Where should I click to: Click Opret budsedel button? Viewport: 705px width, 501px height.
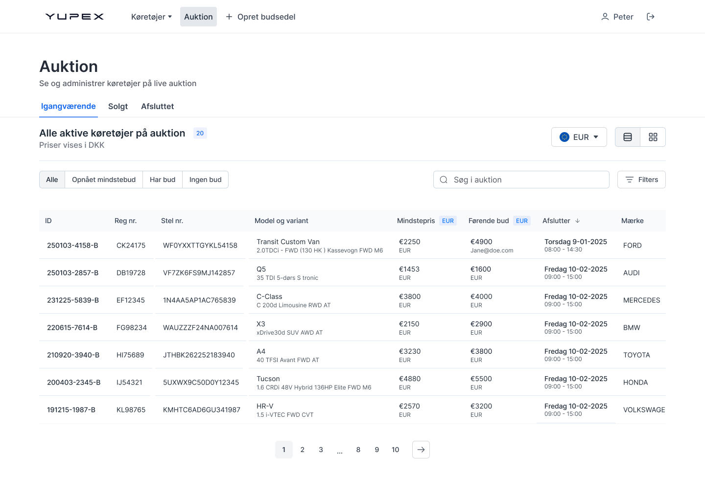(260, 17)
